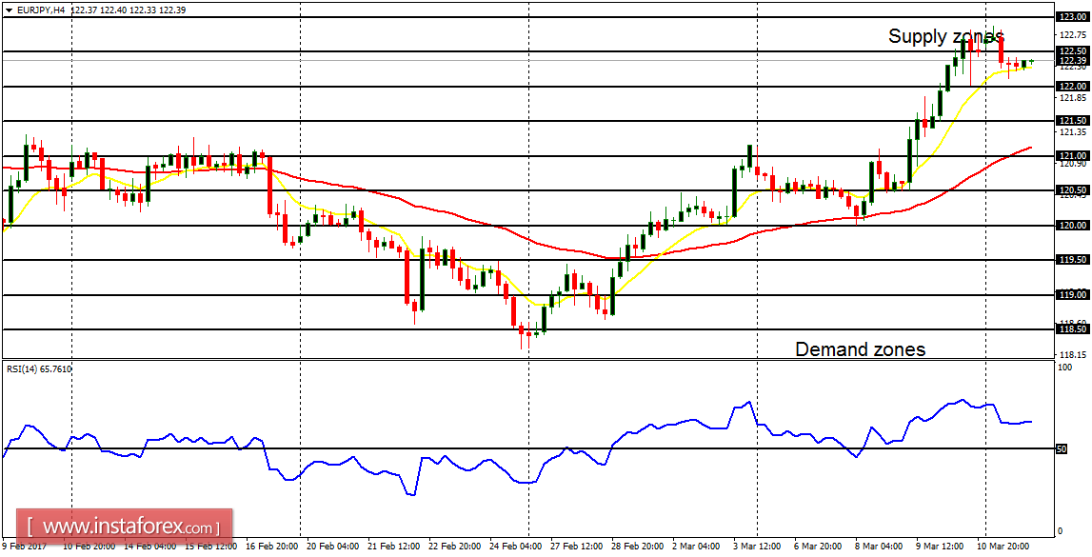
Task: Toggle the Demand zones annotation
Action: (x=862, y=349)
